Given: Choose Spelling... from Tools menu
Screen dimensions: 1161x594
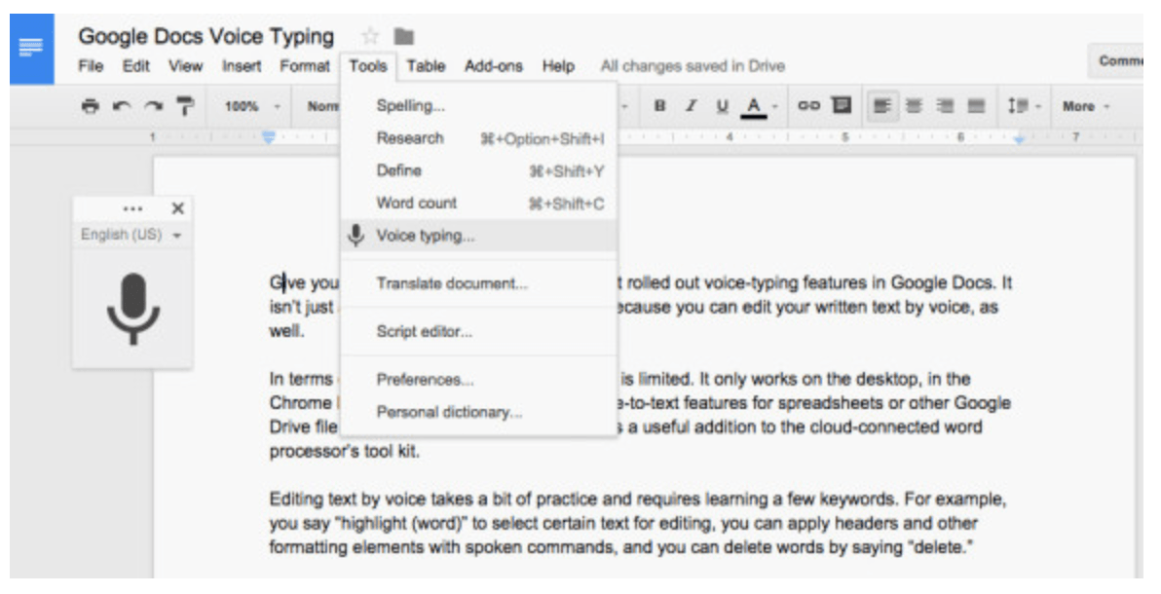Looking at the screenshot, I should (479, 106).
